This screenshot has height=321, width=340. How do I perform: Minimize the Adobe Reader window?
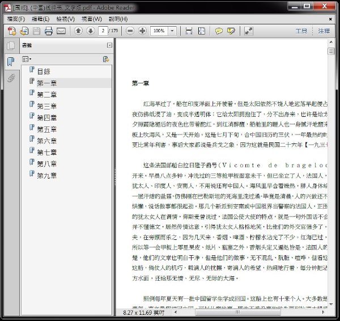[x=294, y=6]
